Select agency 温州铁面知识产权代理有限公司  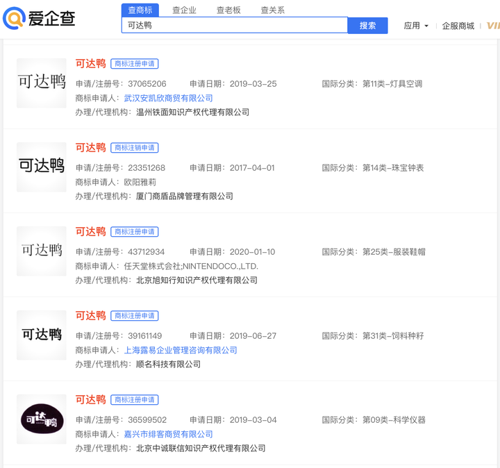[192, 112]
